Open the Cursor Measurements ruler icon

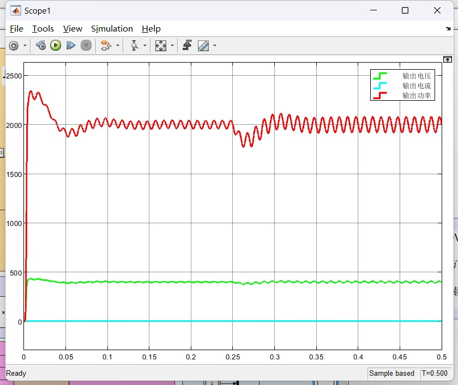click(203, 46)
